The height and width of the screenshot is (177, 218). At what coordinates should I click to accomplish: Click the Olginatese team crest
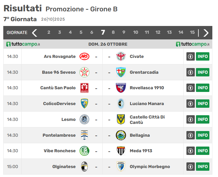pos(84,167)
